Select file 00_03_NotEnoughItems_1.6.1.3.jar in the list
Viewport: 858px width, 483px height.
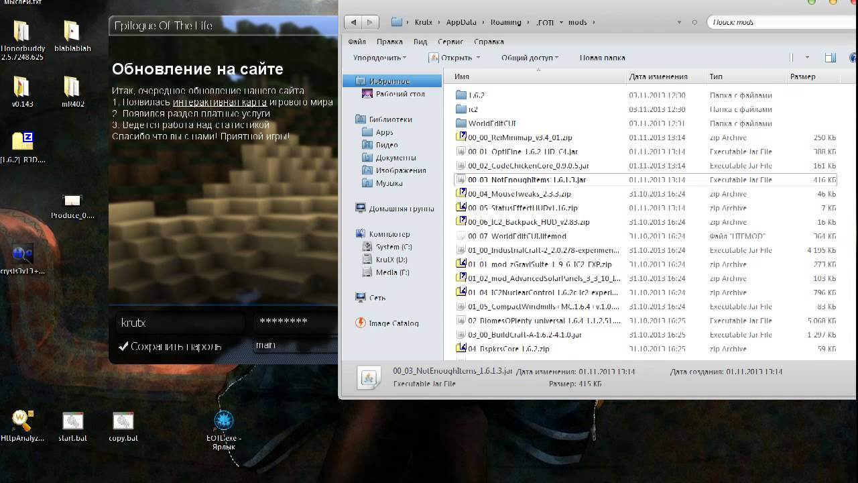[645, 180]
